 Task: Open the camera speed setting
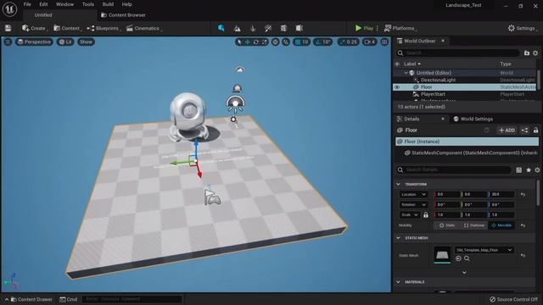coord(370,42)
